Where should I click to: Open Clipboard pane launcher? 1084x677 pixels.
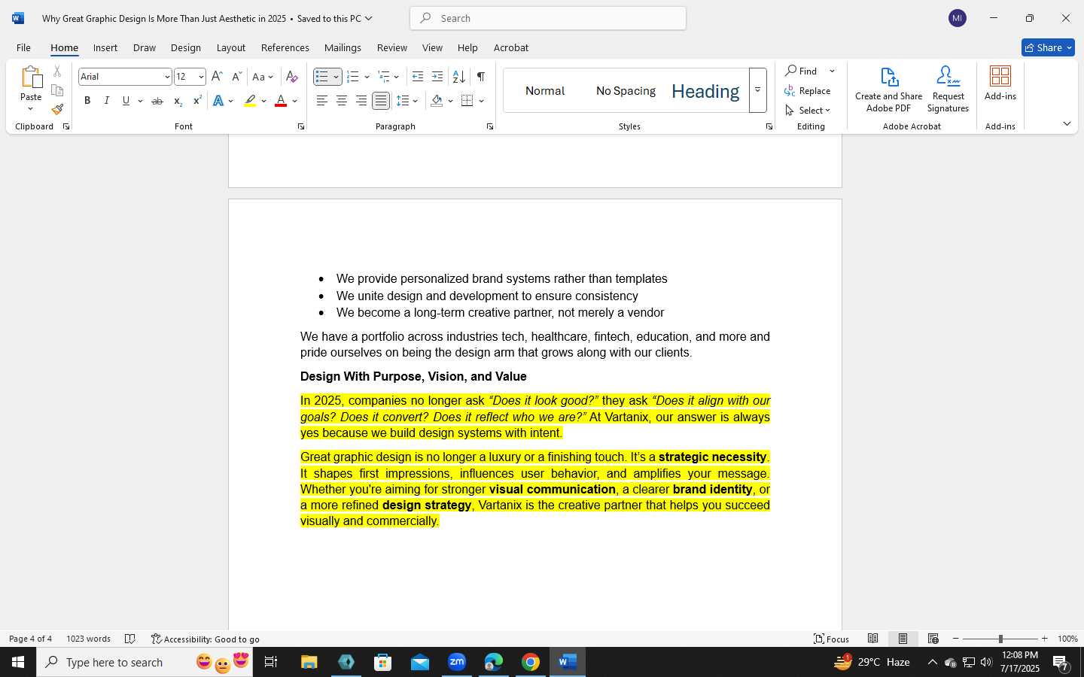pyautogui.click(x=66, y=126)
